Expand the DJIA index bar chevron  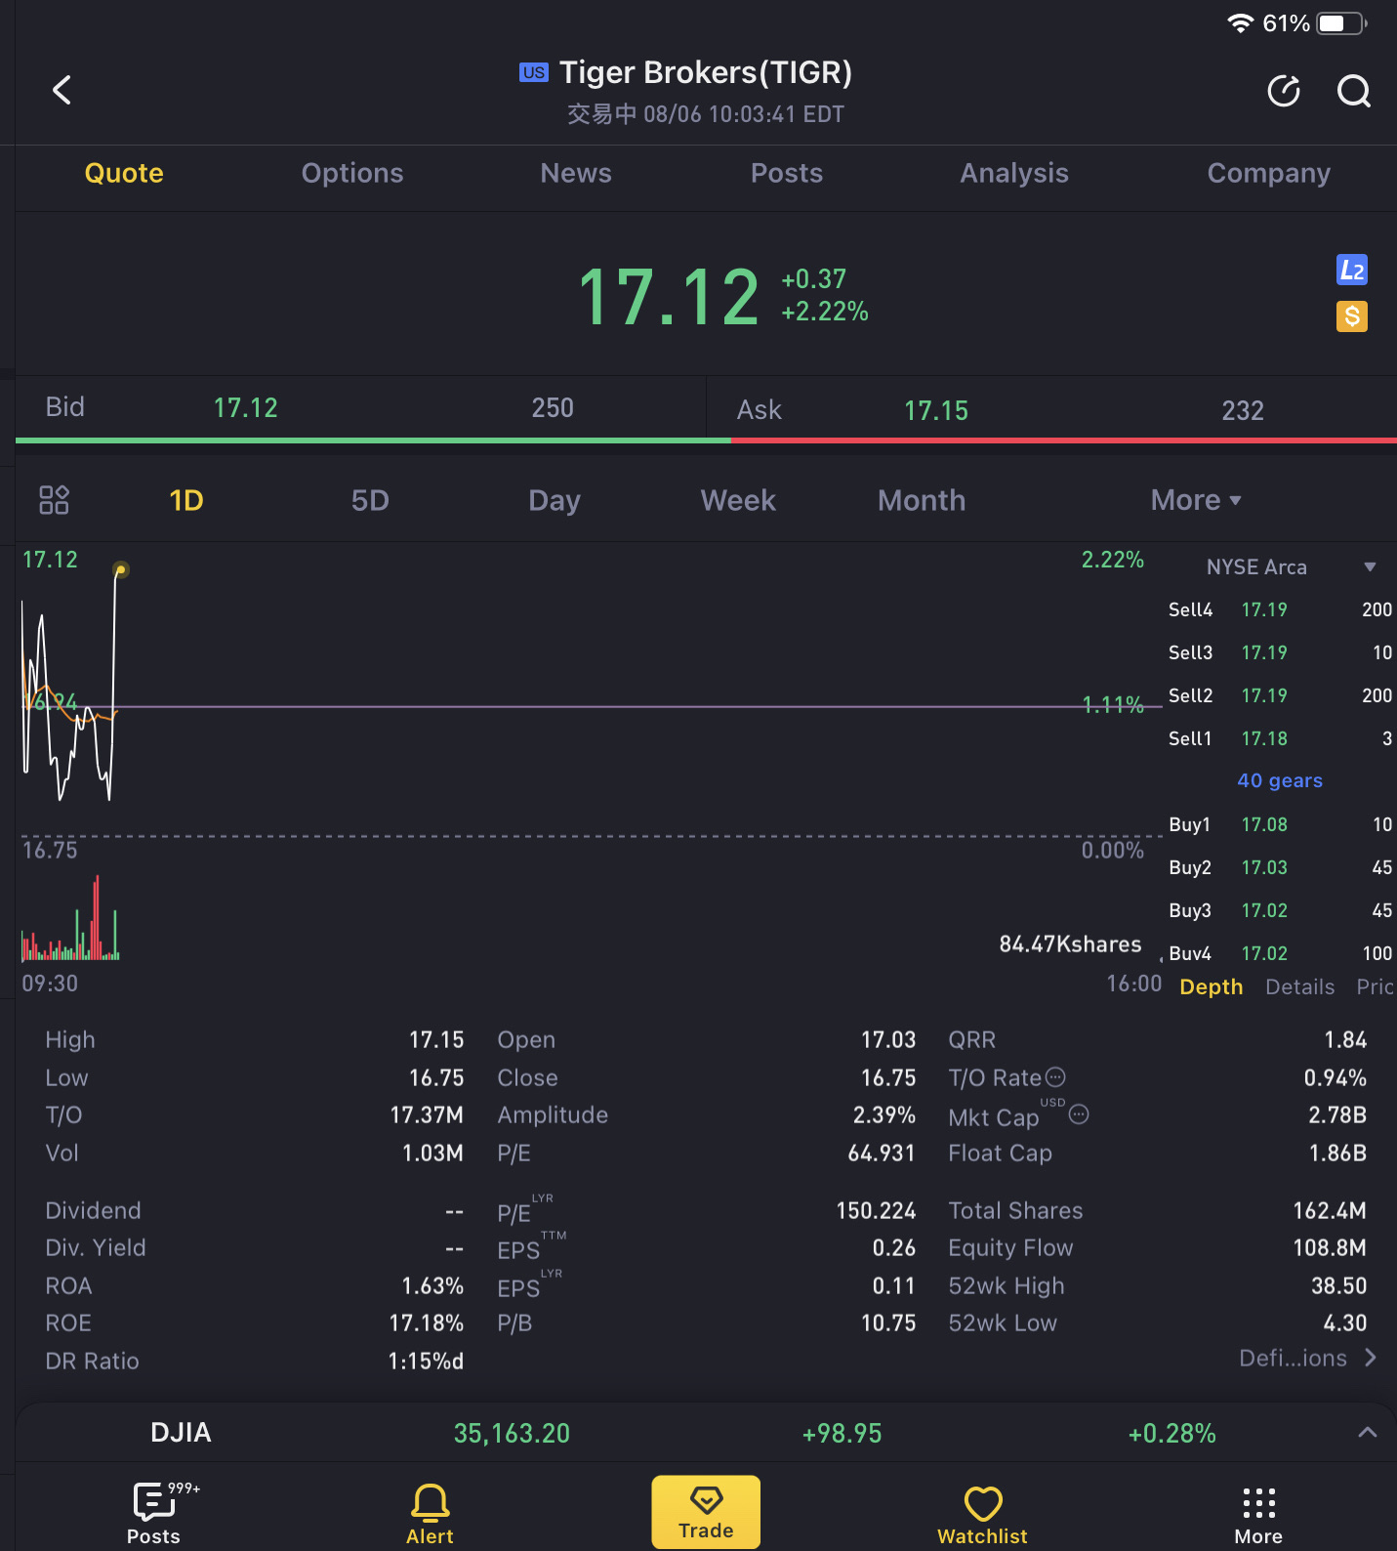coord(1368,1433)
